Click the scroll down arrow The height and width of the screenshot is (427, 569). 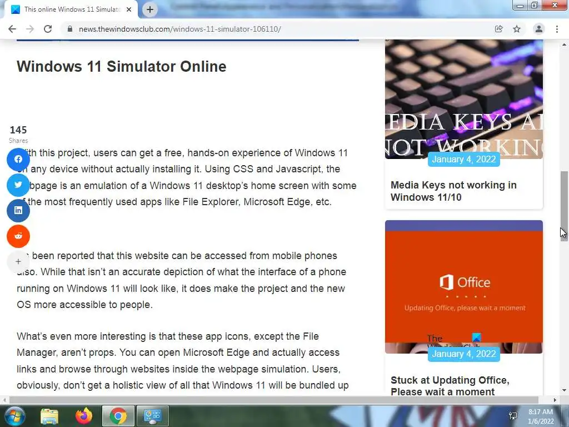click(564, 391)
